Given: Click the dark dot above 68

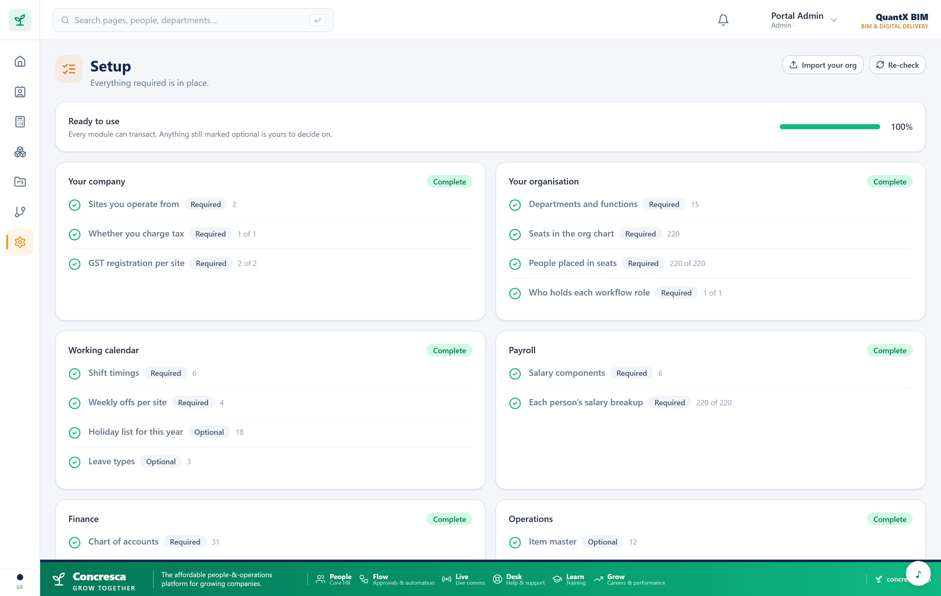Looking at the screenshot, I should [20, 577].
